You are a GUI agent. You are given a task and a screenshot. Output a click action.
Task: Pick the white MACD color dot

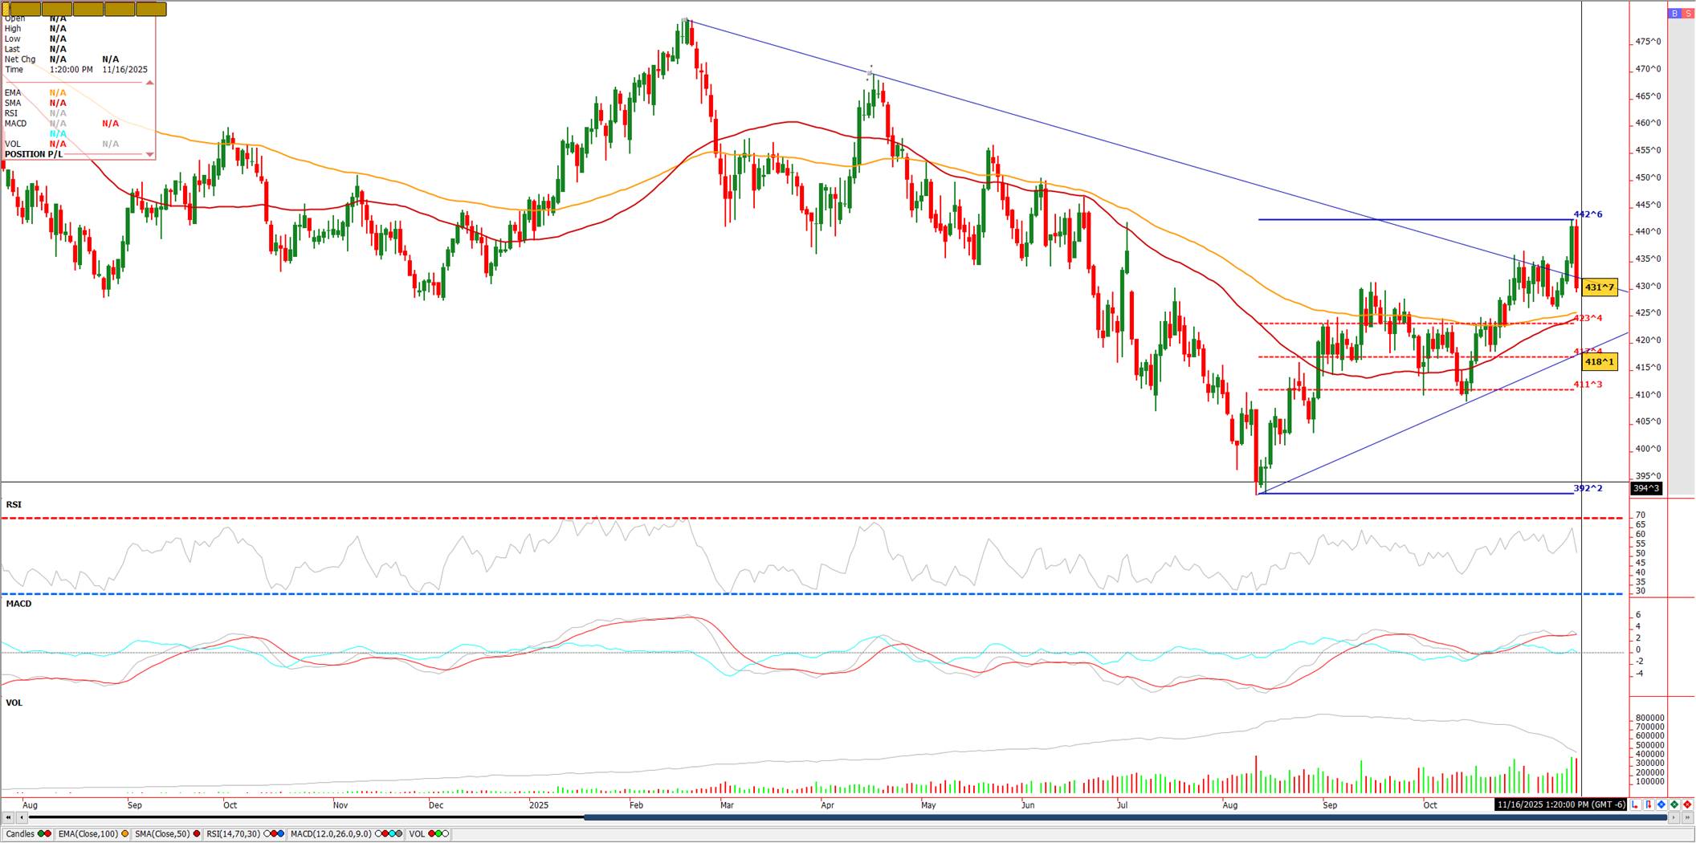pos(378,834)
